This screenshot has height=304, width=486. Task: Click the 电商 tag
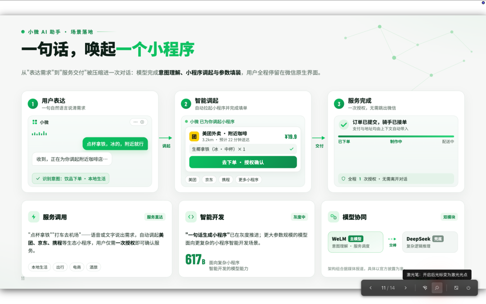click(77, 267)
